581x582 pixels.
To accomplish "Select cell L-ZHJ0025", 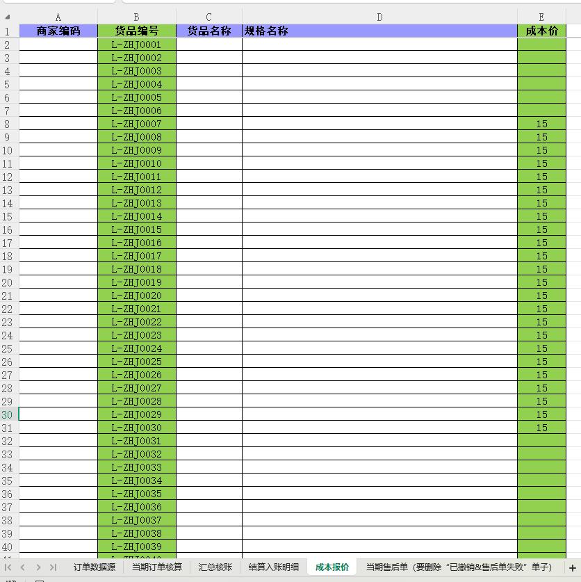I will (x=137, y=362).
